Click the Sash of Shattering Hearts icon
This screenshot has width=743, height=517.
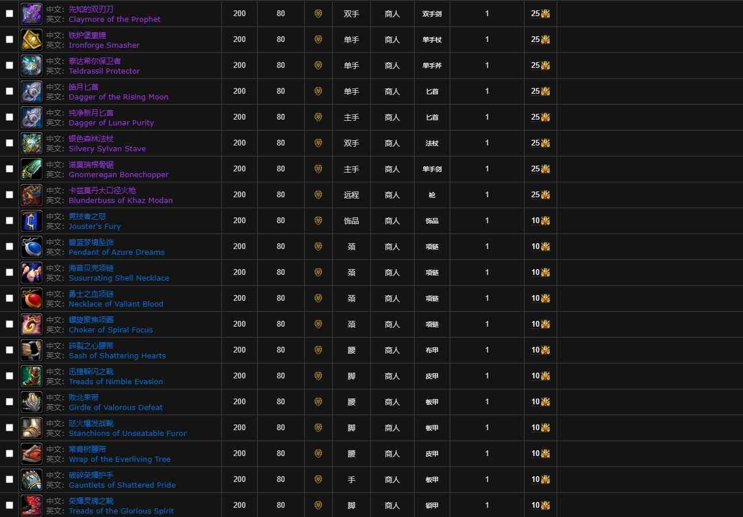pos(32,350)
